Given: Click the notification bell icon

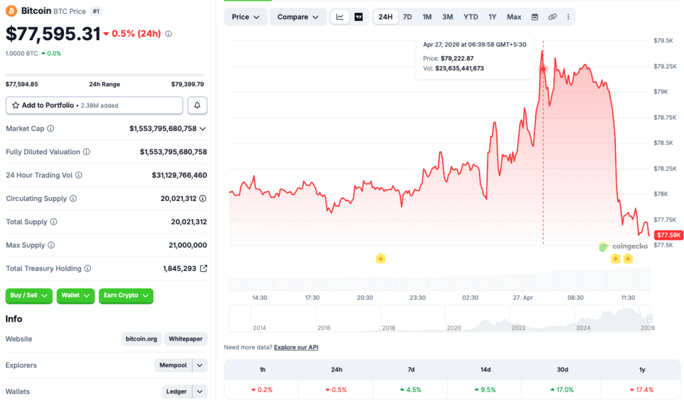Looking at the screenshot, I should (197, 106).
